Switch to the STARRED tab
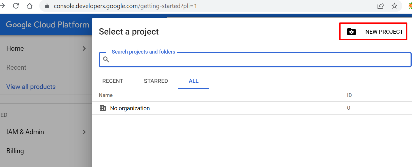Viewport: 412px width, 167px height. click(156, 81)
